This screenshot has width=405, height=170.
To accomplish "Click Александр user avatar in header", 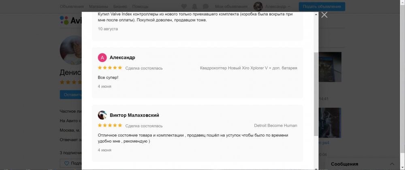I will (x=258, y=6).
